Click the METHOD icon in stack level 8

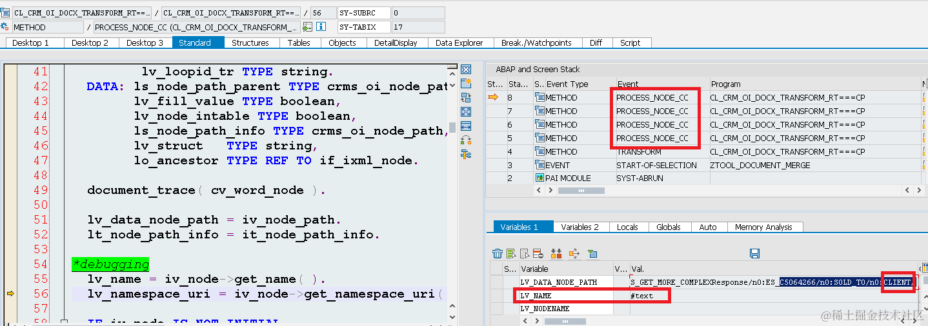pyautogui.click(x=540, y=97)
